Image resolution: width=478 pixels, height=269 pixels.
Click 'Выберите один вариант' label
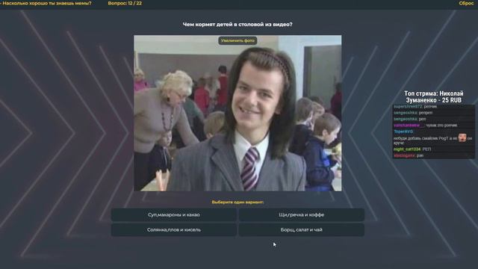(x=238, y=202)
